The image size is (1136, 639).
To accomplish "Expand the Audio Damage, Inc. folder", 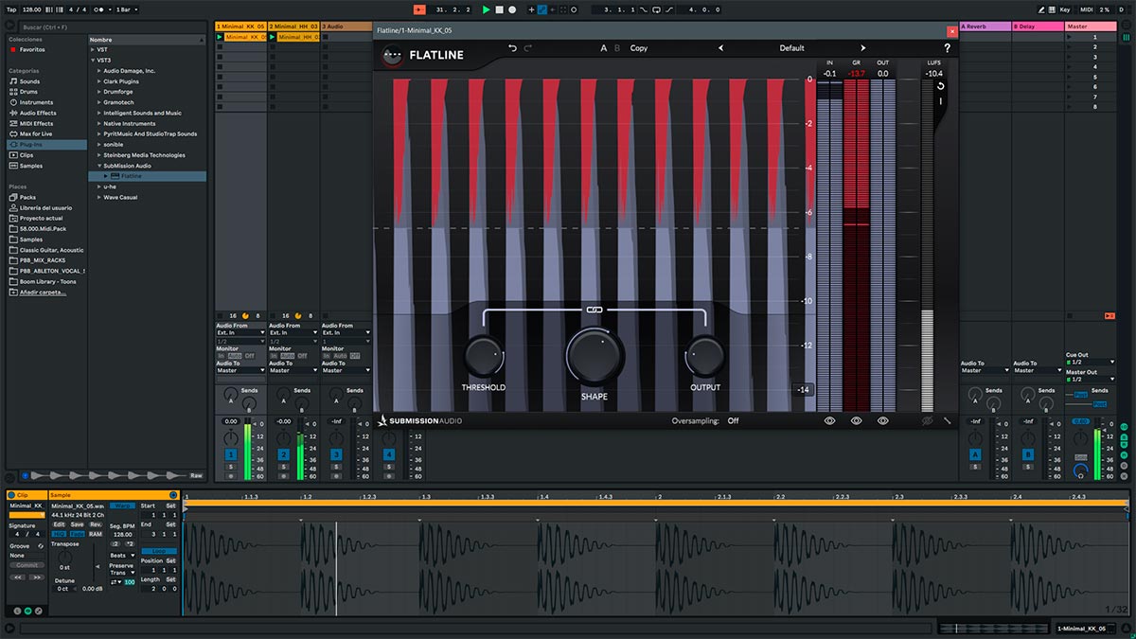I will click(x=99, y=71).
